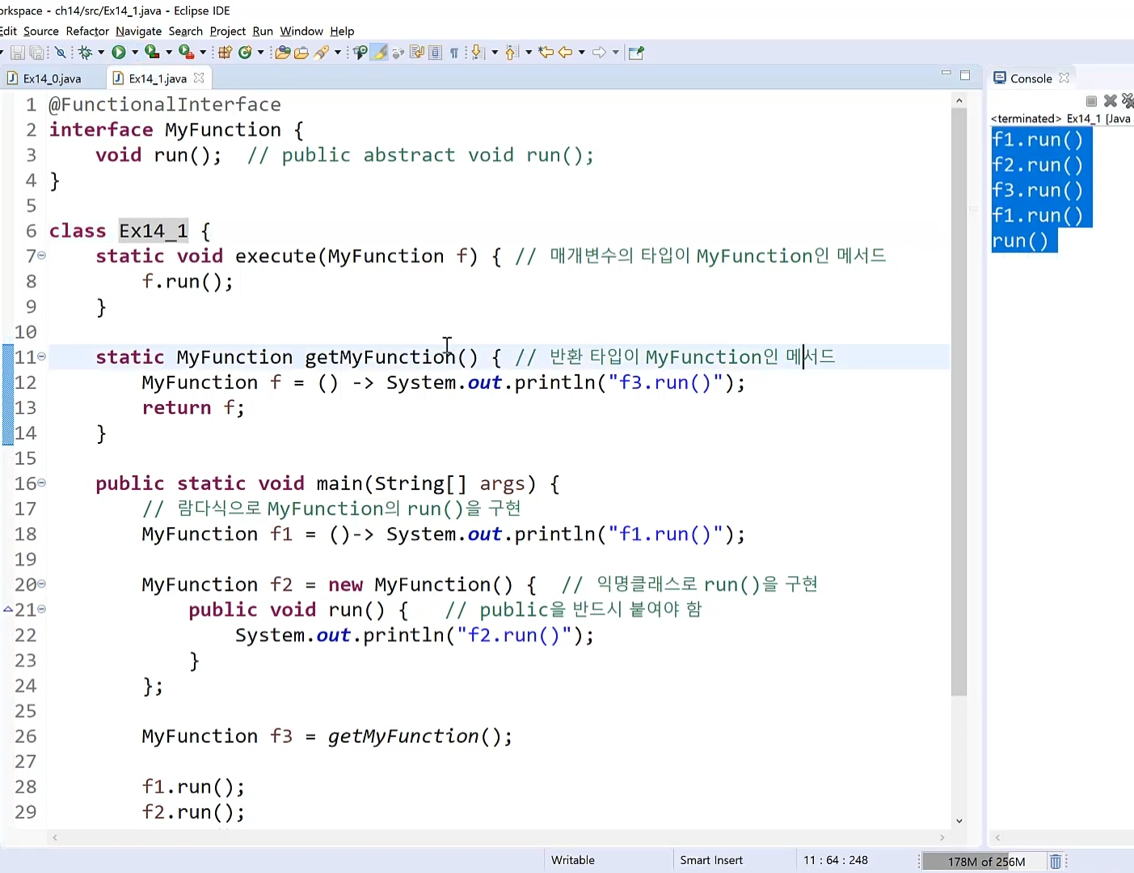Click the New Java Class icon
The width and height of the screenshot is (1134, 873).
pos(245,53)
